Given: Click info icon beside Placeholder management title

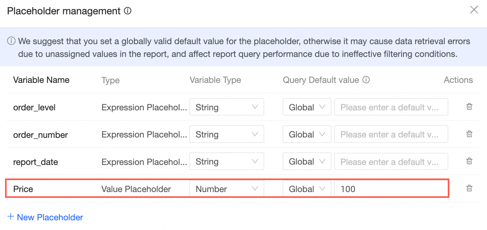Looking at the screenshot, I should click(127, 11).
